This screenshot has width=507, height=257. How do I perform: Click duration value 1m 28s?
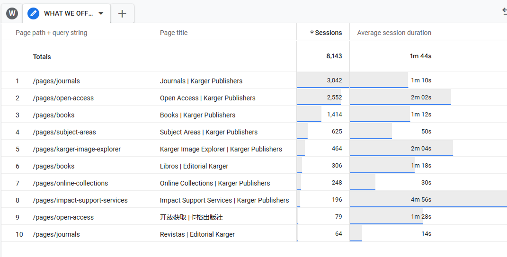[421, 216]
